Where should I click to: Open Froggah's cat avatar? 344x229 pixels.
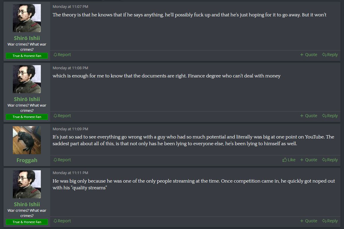pyautogui.click(x=27, y=140)
